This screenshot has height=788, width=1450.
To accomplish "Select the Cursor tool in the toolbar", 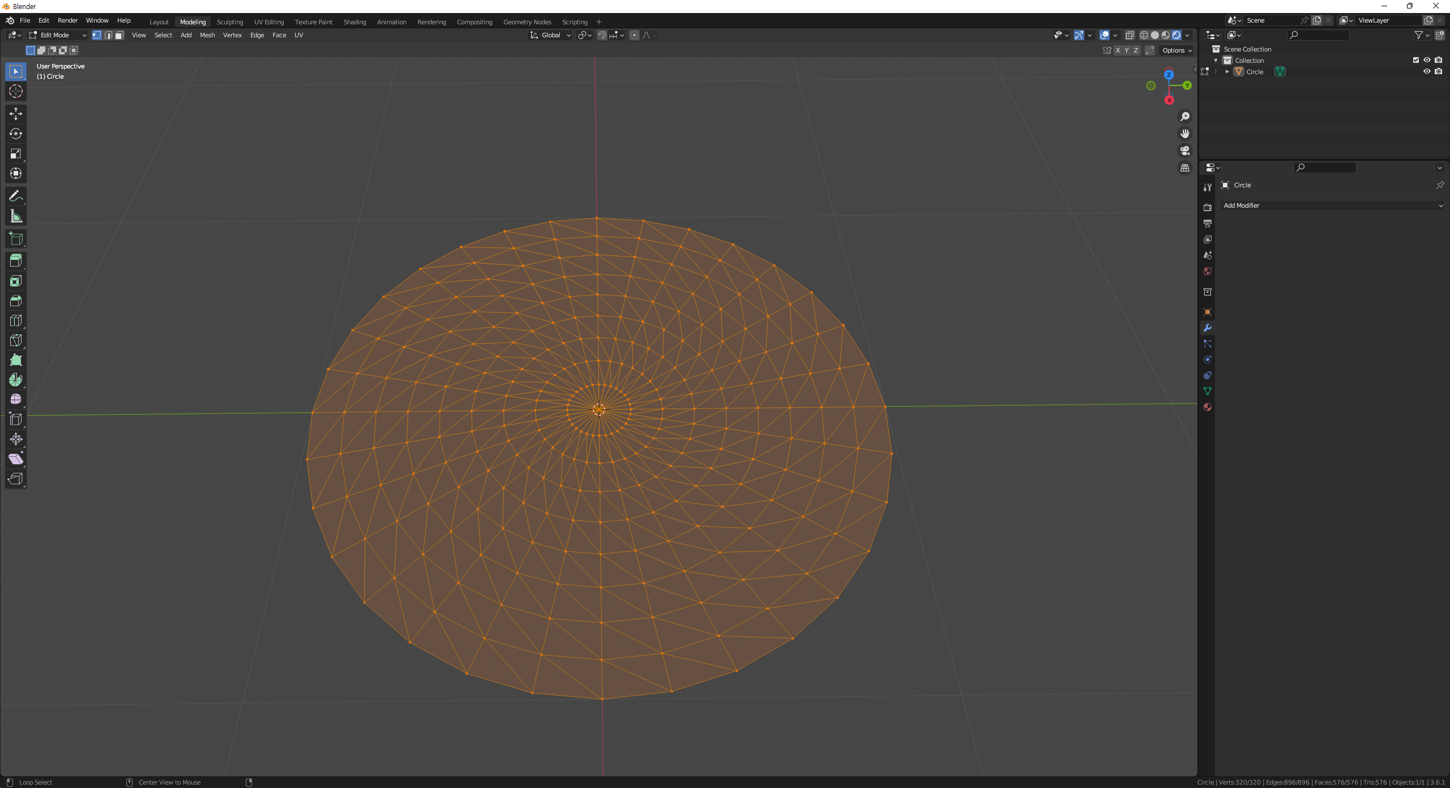I will [16, 91].
